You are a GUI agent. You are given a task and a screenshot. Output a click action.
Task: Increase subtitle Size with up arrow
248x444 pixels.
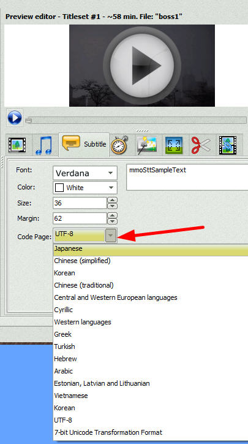(x=113, y=200)
